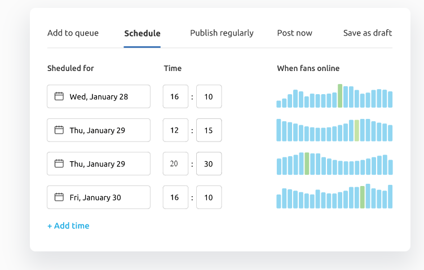Select green bar in third fans online chart

[x=307, y=163]
